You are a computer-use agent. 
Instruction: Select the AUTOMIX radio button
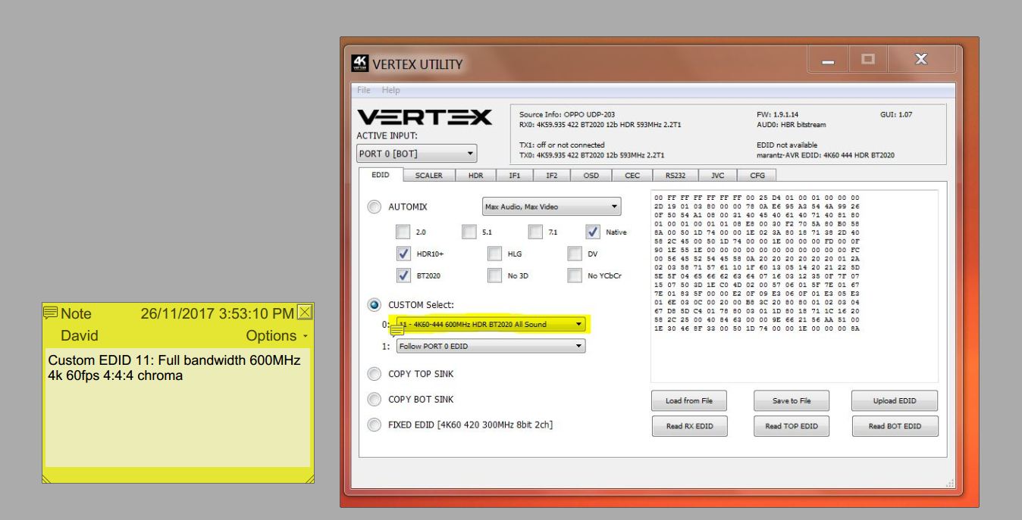tap(374, 207)
